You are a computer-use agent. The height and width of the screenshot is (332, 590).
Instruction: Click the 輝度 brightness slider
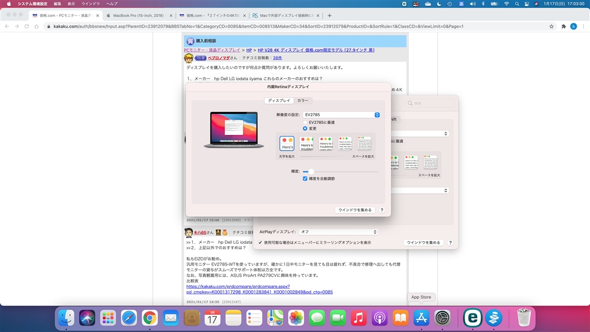point(311,171)
